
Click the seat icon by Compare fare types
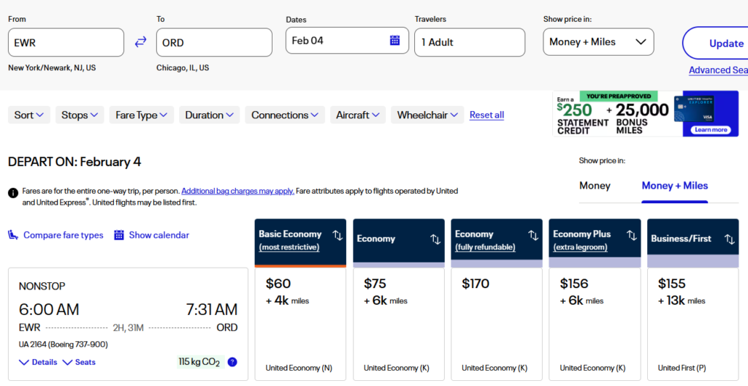(13, 235)
